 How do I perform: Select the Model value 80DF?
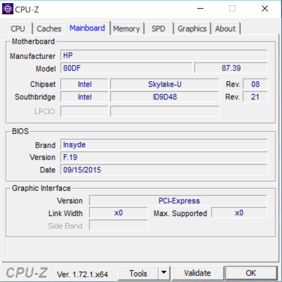click(x=126, y=68)
